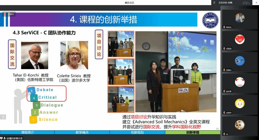This screenshot has height=140, width=259.
Task: Open the side list icon on slide's left edge
Action: 3,117
